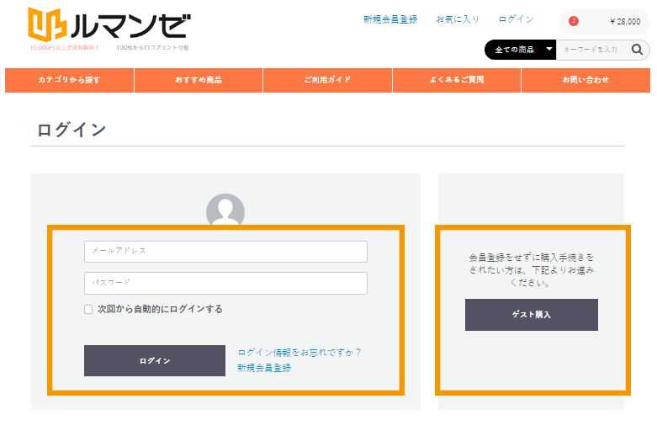Enable 次回から自動的にログインする checkbox
Image resolution: width=657 pixels, height=431 pixels.
pos(88,310)
